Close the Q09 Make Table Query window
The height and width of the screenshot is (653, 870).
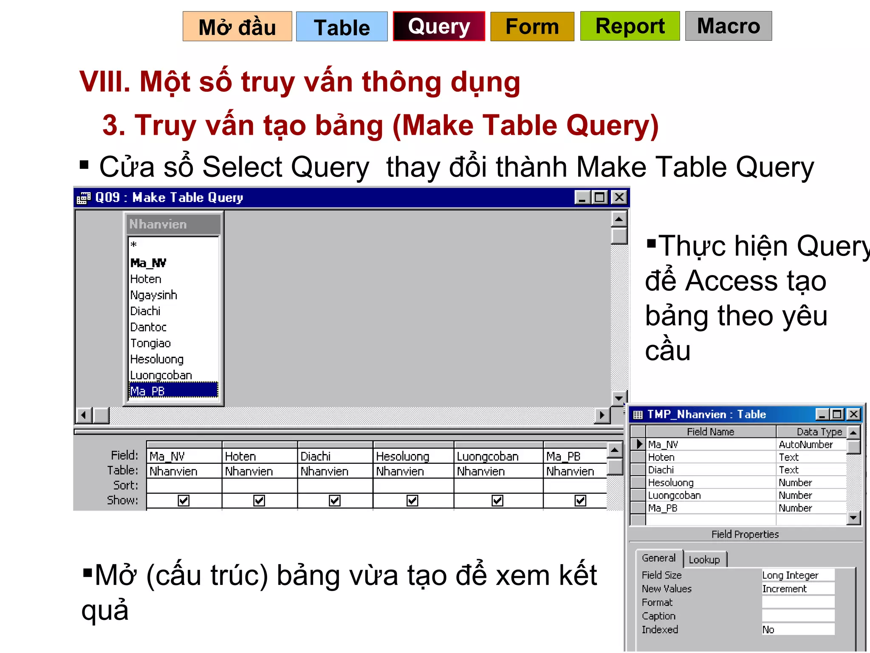tap(619, 197)
